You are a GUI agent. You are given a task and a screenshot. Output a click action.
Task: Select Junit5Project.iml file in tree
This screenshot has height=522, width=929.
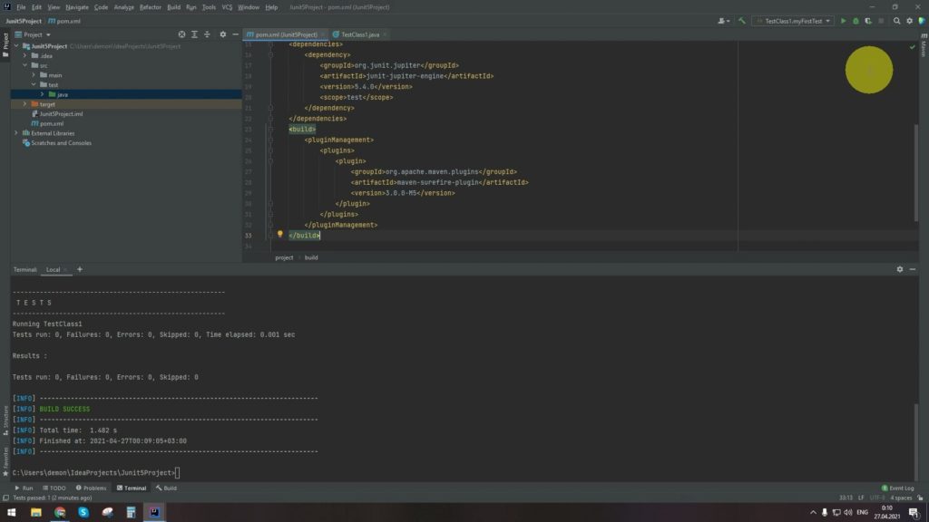pos(57,113)
